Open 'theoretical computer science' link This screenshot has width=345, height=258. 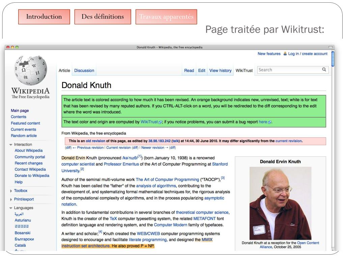tap(202, 212)
